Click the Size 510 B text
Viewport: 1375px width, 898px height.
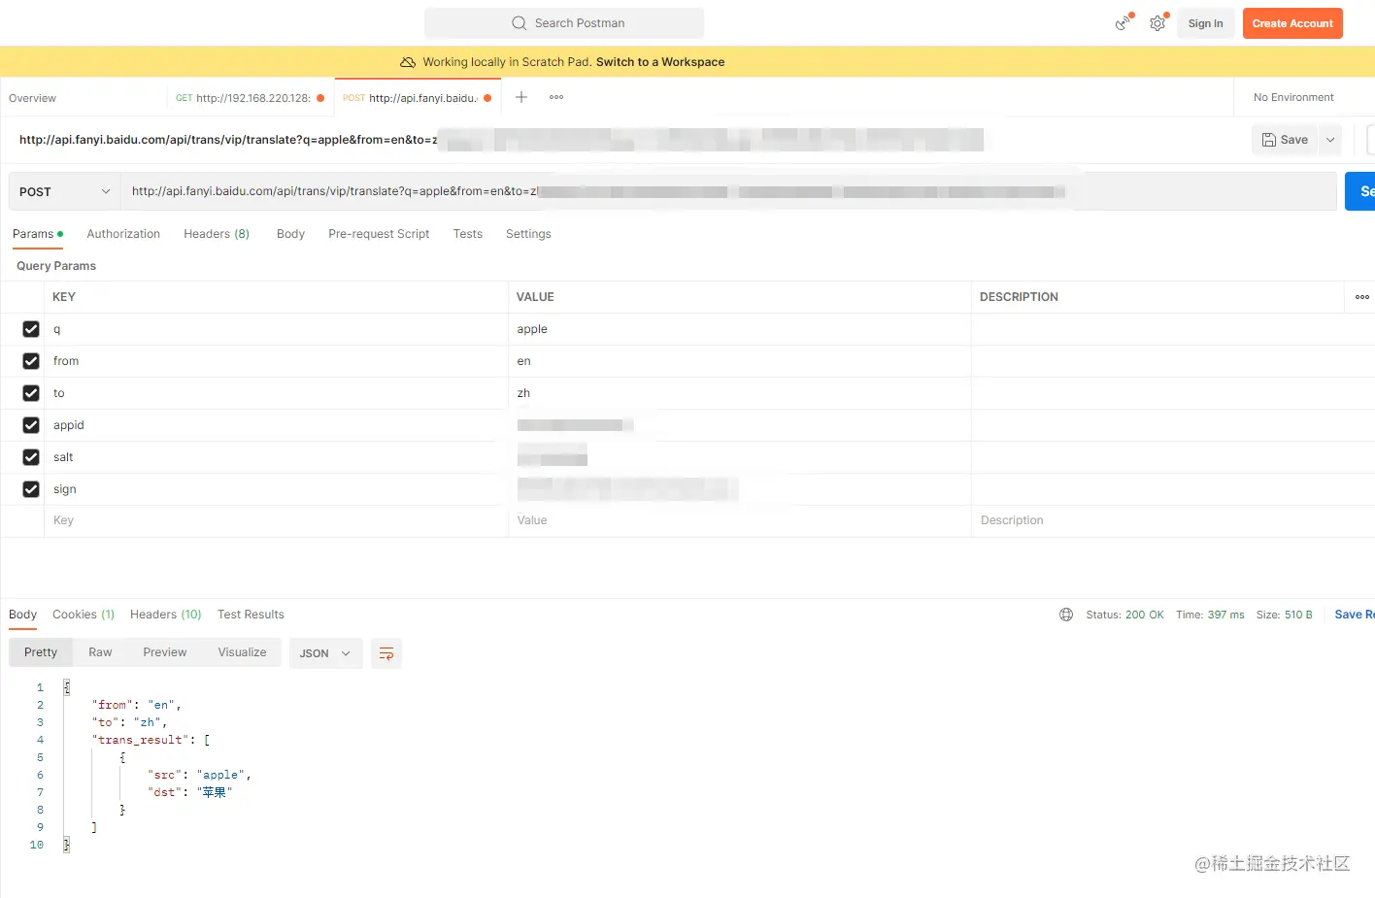pyautogui.click(x=1284, y=615)
